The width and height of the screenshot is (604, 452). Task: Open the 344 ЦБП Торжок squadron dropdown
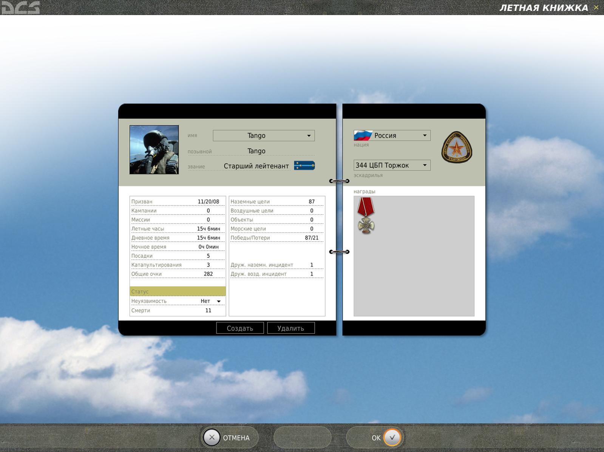(x=392, y=165)
